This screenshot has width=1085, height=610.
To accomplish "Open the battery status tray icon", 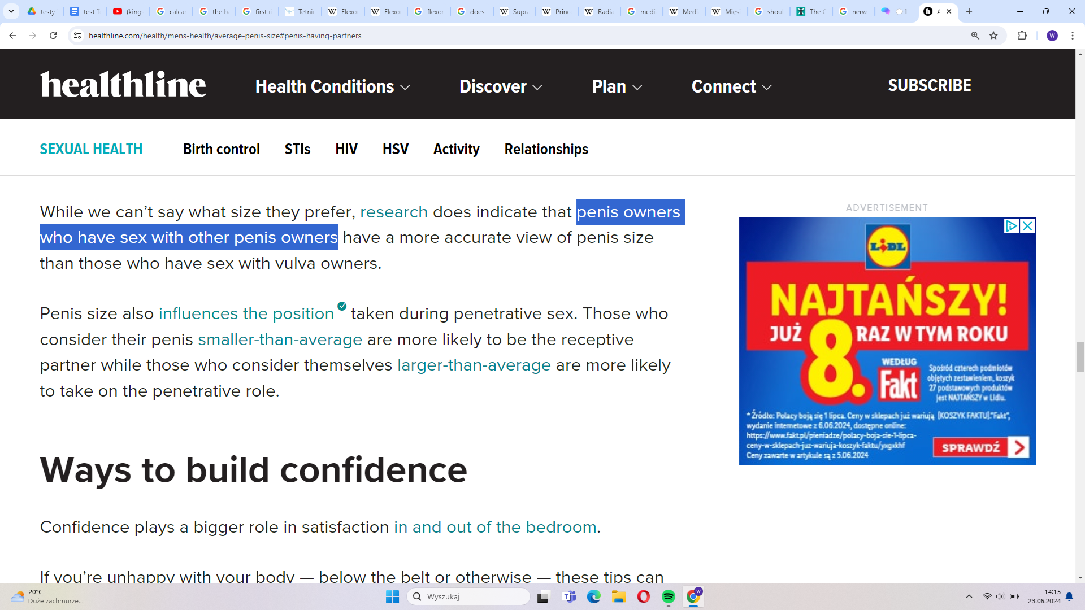I will 1014,596.
